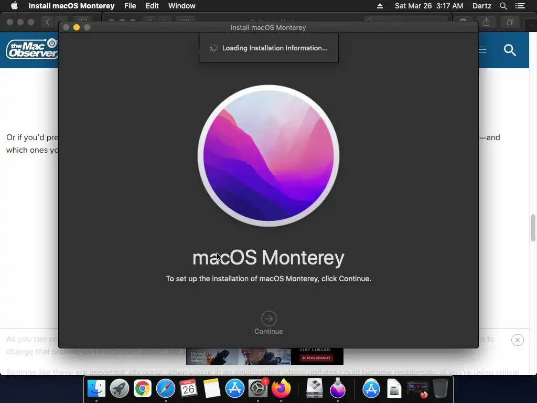The image size is (537, 403).
Task: Open Boot Camp Assistant icon in Dock
Action: (315, 388)
